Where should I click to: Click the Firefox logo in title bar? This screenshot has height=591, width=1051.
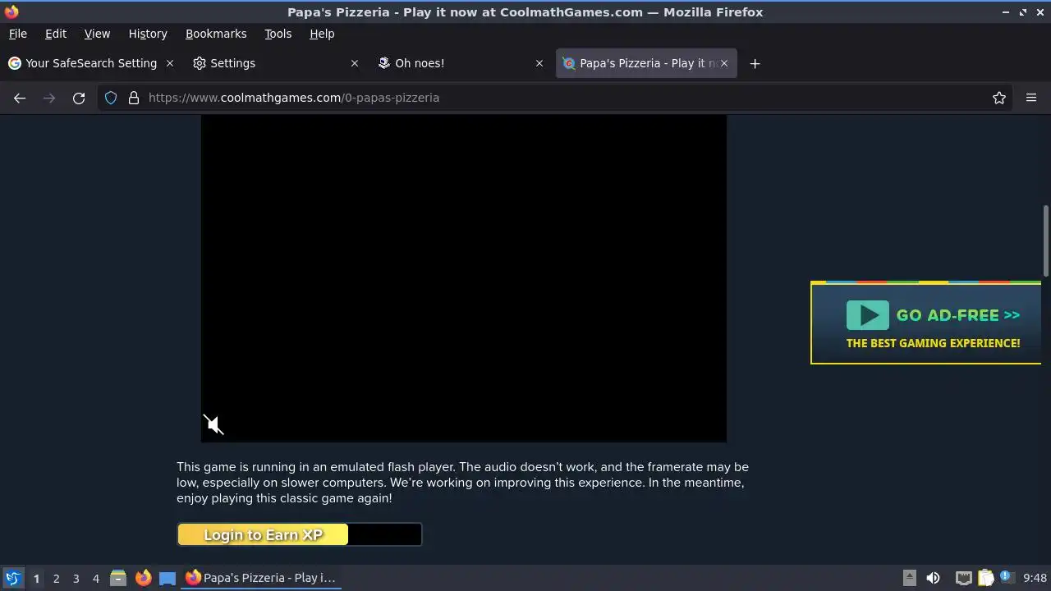click(x=11, y=11)
